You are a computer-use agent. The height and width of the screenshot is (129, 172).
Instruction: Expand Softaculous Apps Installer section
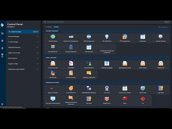coord(23,69)
